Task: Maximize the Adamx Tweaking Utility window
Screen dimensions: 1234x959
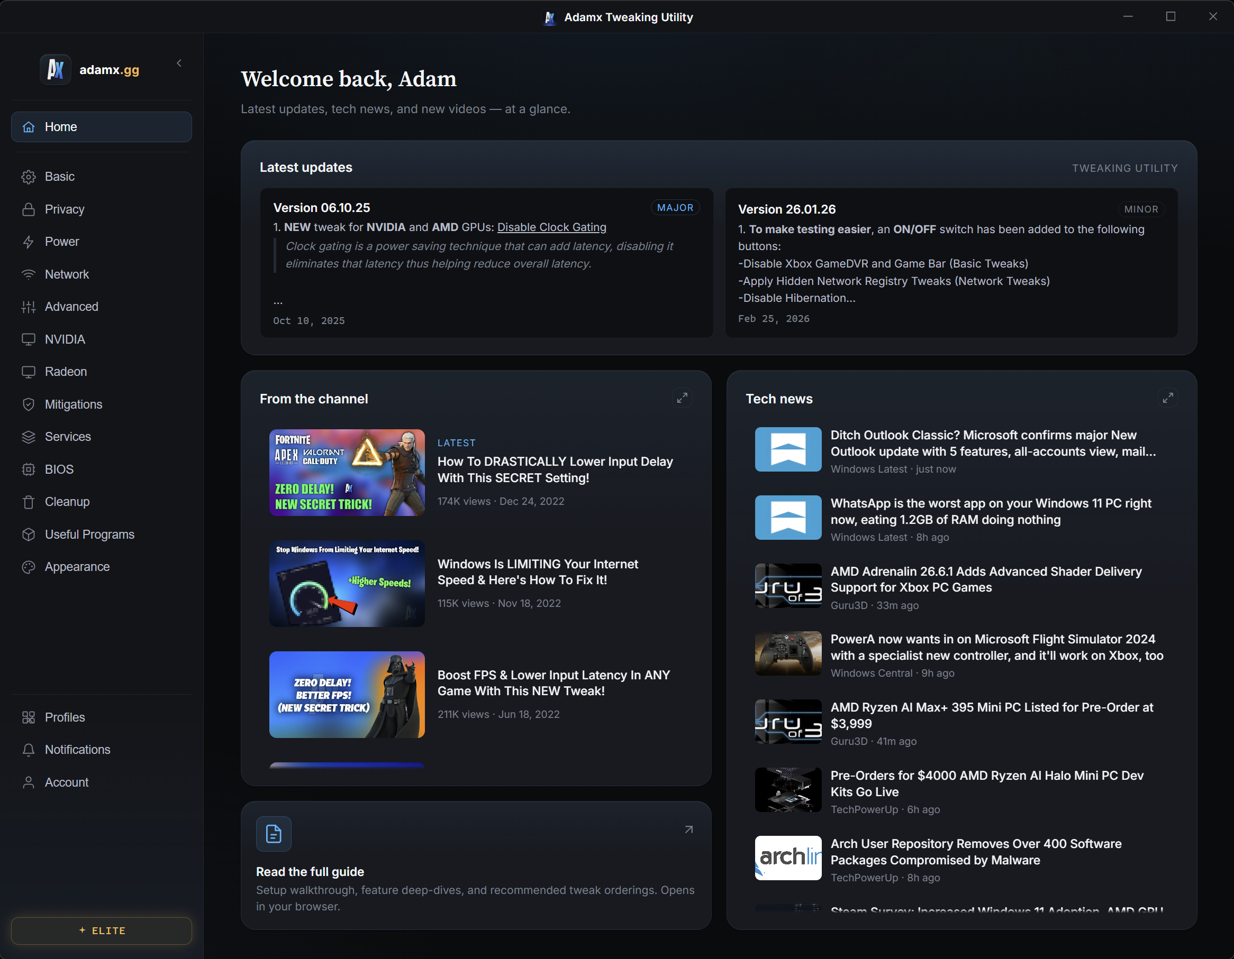Action: coord(1171,16)
